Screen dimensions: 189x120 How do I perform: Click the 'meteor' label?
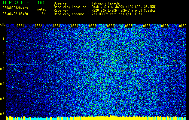click(x=43, y=9)
